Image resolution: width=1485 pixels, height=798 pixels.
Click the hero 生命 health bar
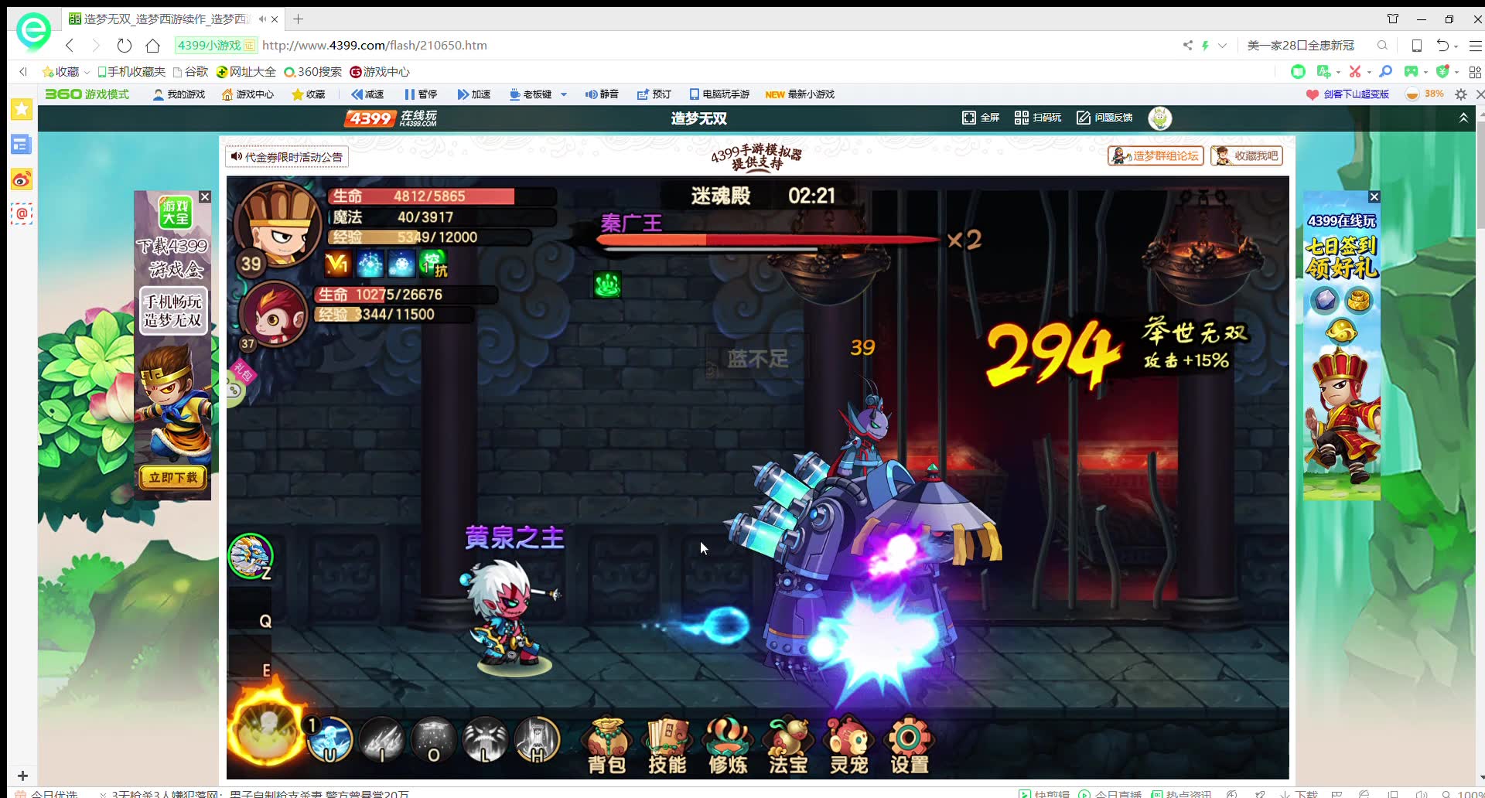(x=441, y=196)
